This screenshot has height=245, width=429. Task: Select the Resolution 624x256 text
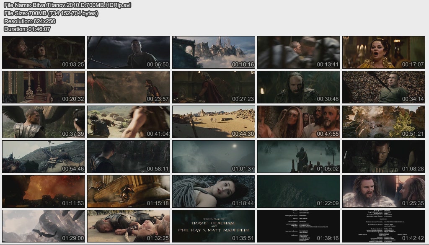click(x=30, y=21)
